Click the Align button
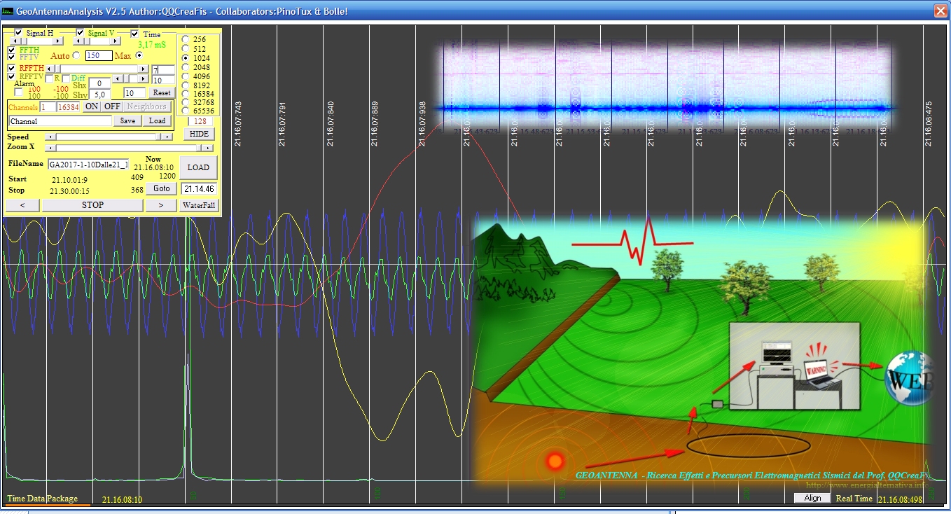 point(813,498)
